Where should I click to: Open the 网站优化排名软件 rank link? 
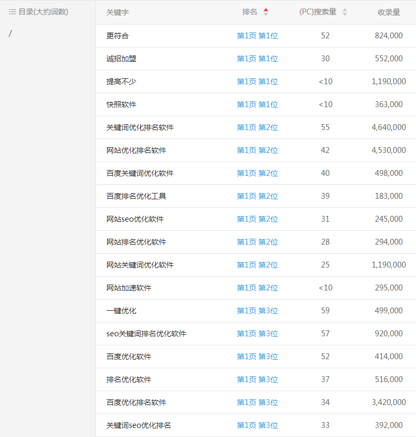click(257, 150)
